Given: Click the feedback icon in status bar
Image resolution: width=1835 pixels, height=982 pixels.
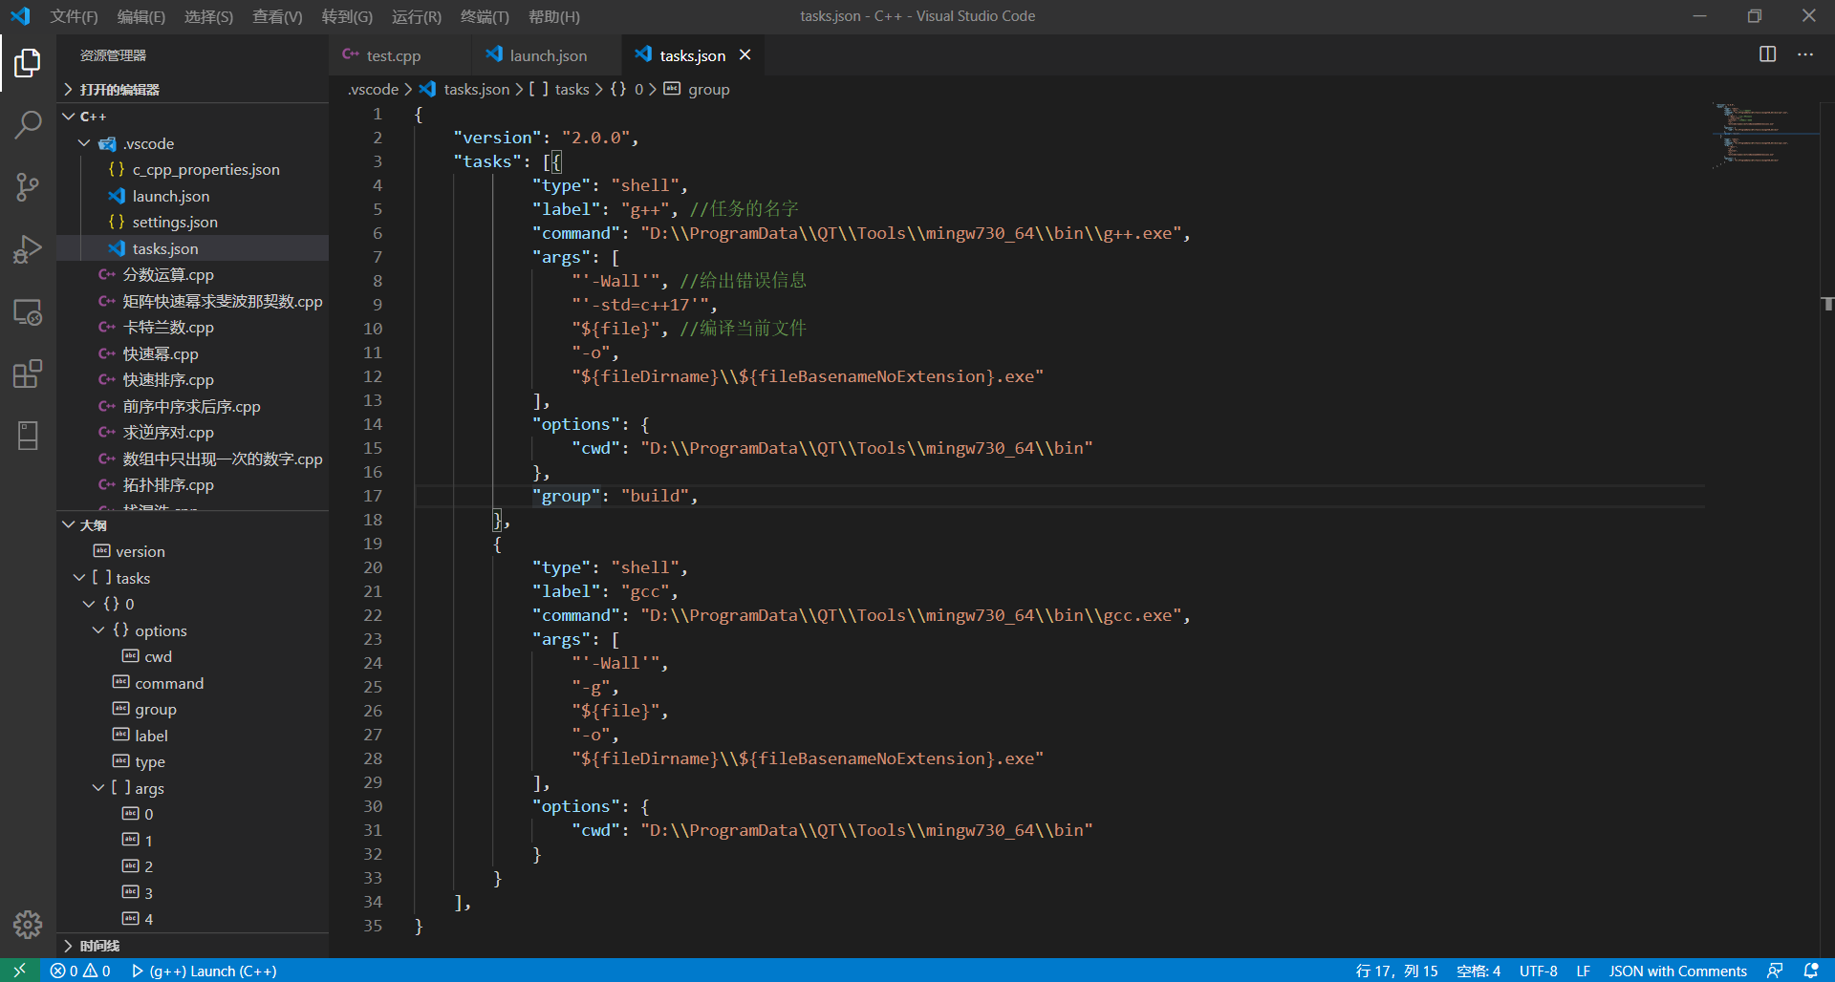Looking at the screenshot, I should pyautogui.click(x=1775, y=971).
